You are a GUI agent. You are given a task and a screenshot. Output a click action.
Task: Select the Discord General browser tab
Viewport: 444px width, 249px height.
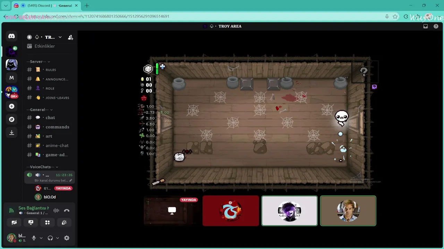tap(46, 6)
